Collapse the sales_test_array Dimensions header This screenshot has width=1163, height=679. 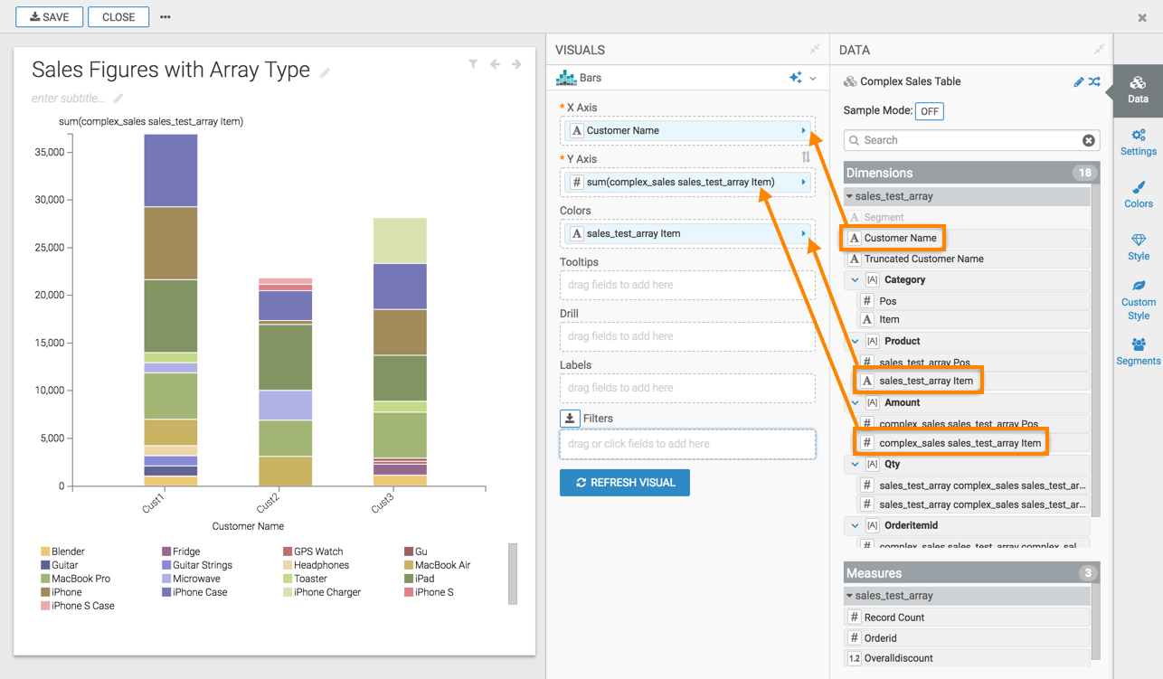tap(849, 196)
